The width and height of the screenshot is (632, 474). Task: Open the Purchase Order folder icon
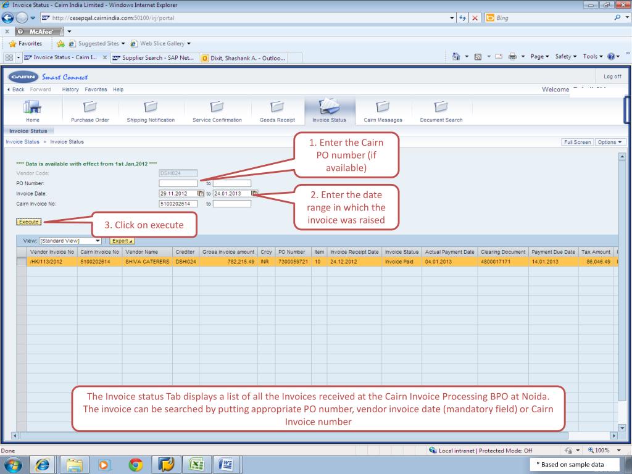tap(90, 107)
